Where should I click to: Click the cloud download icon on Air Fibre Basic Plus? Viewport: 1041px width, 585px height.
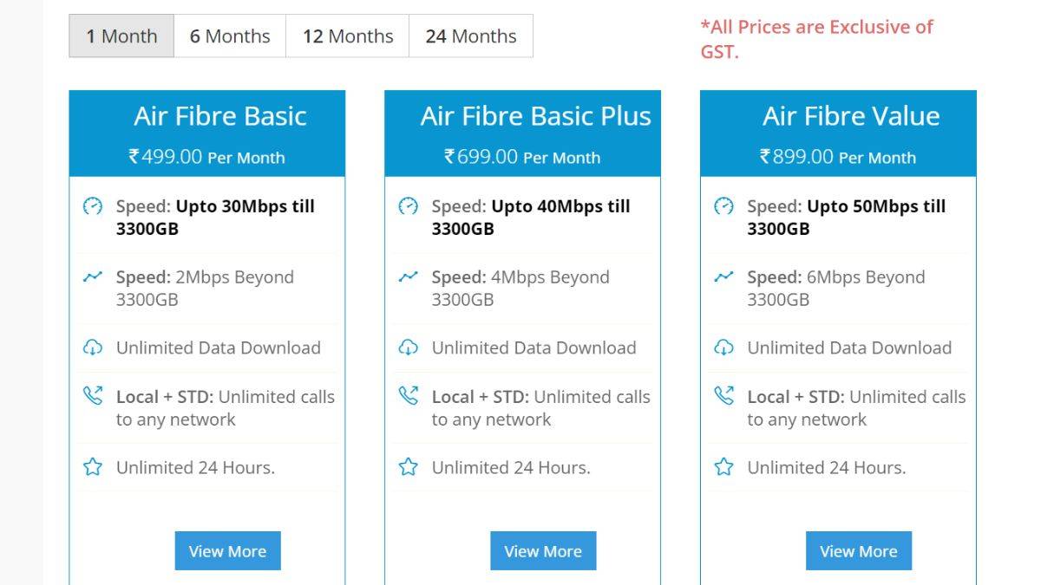(409, 348)
